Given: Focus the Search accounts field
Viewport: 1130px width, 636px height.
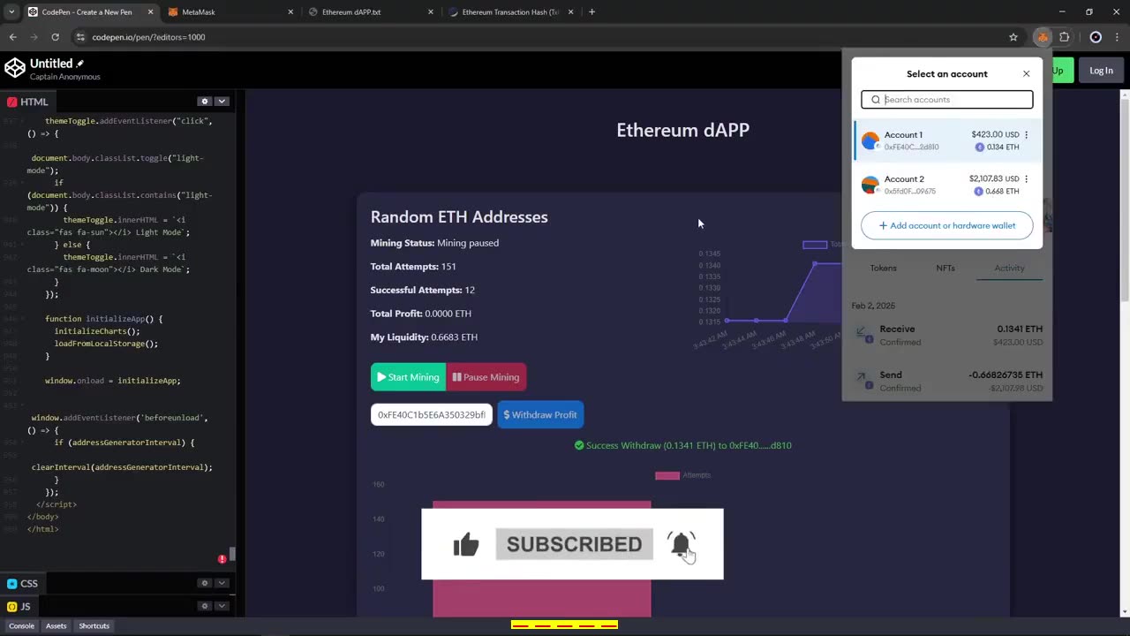Looking at the screenshot, I should (x=946, y=100).
